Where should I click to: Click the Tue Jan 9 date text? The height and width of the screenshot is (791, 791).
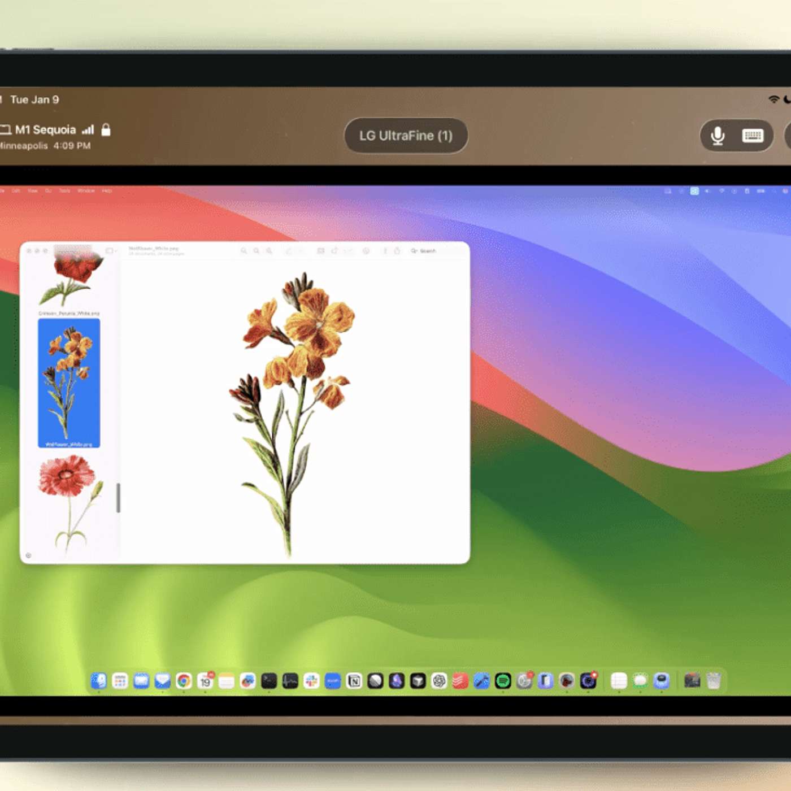[34, 99]
